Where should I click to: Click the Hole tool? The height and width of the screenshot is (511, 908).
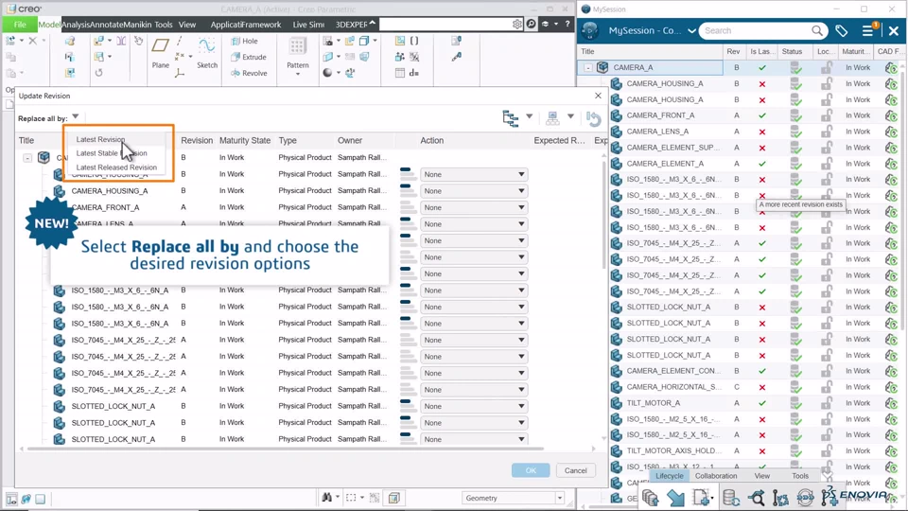click(244, 41)
